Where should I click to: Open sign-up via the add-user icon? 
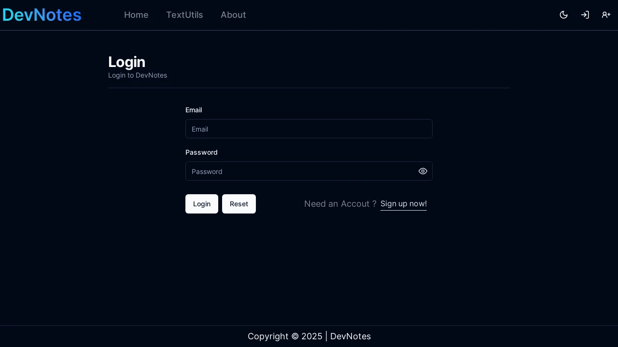click(606, 15)
